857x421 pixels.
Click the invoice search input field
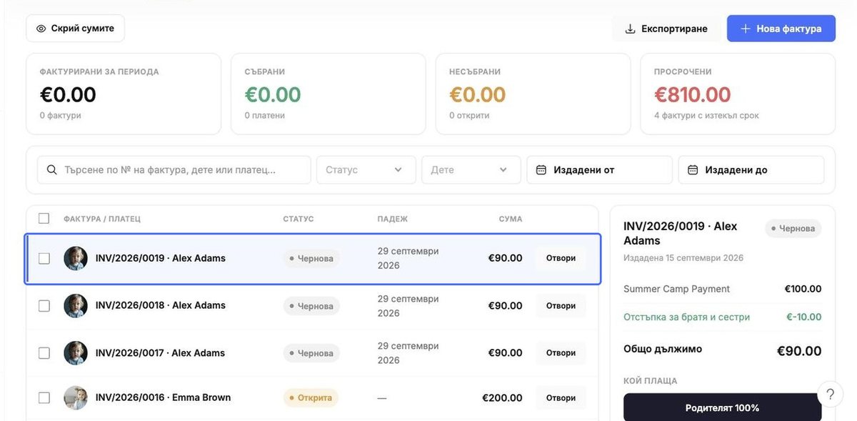point(174,170)
